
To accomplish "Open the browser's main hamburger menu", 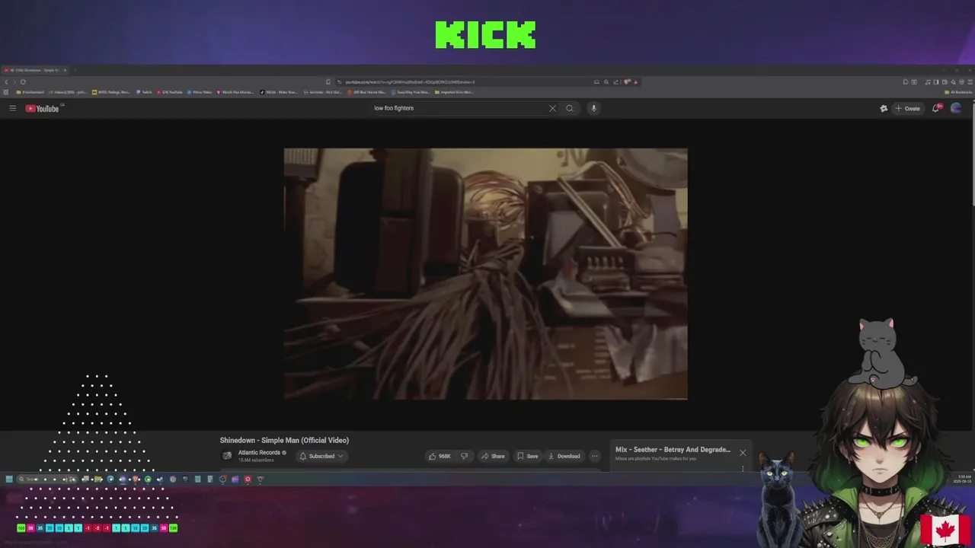I will pos(970,81).
